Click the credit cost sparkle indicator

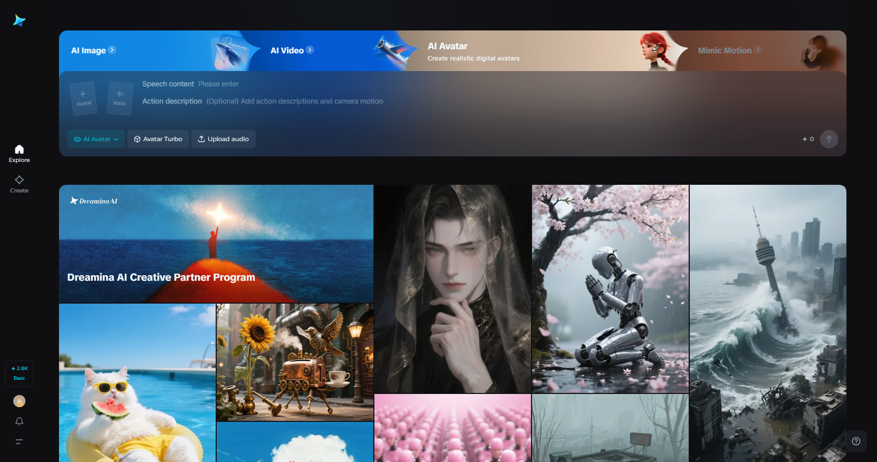point(808,139)
